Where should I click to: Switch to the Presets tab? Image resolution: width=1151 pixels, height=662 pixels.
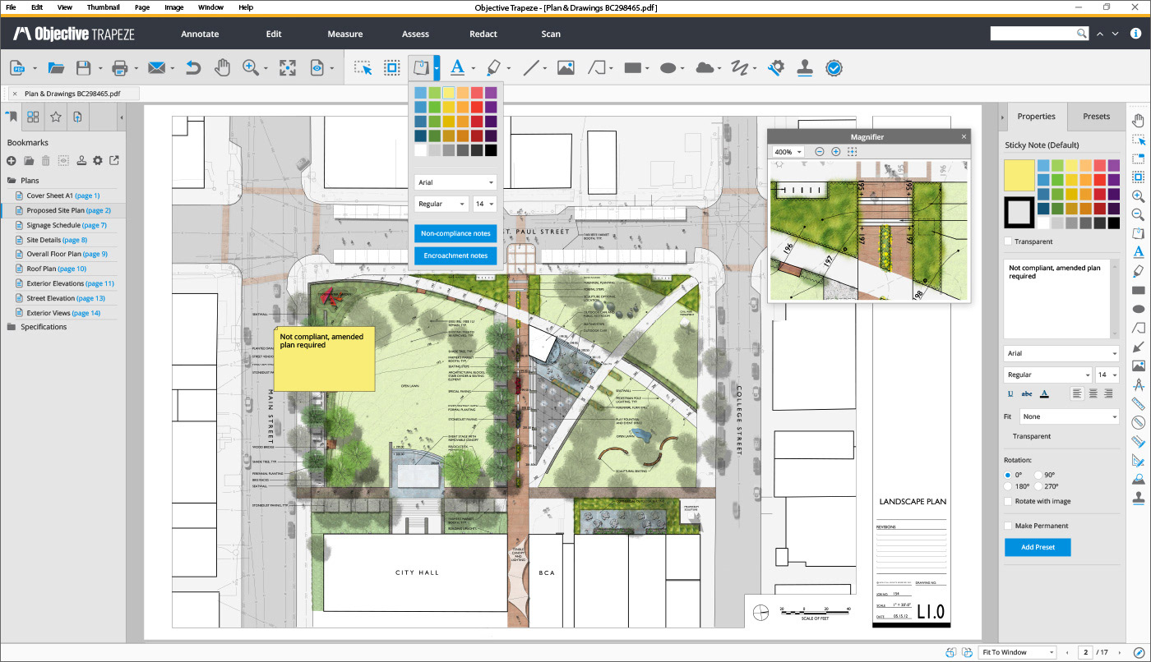1096,117
